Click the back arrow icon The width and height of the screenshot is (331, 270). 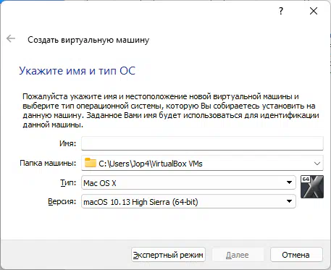pyautogui.click(x=11, y=38)
